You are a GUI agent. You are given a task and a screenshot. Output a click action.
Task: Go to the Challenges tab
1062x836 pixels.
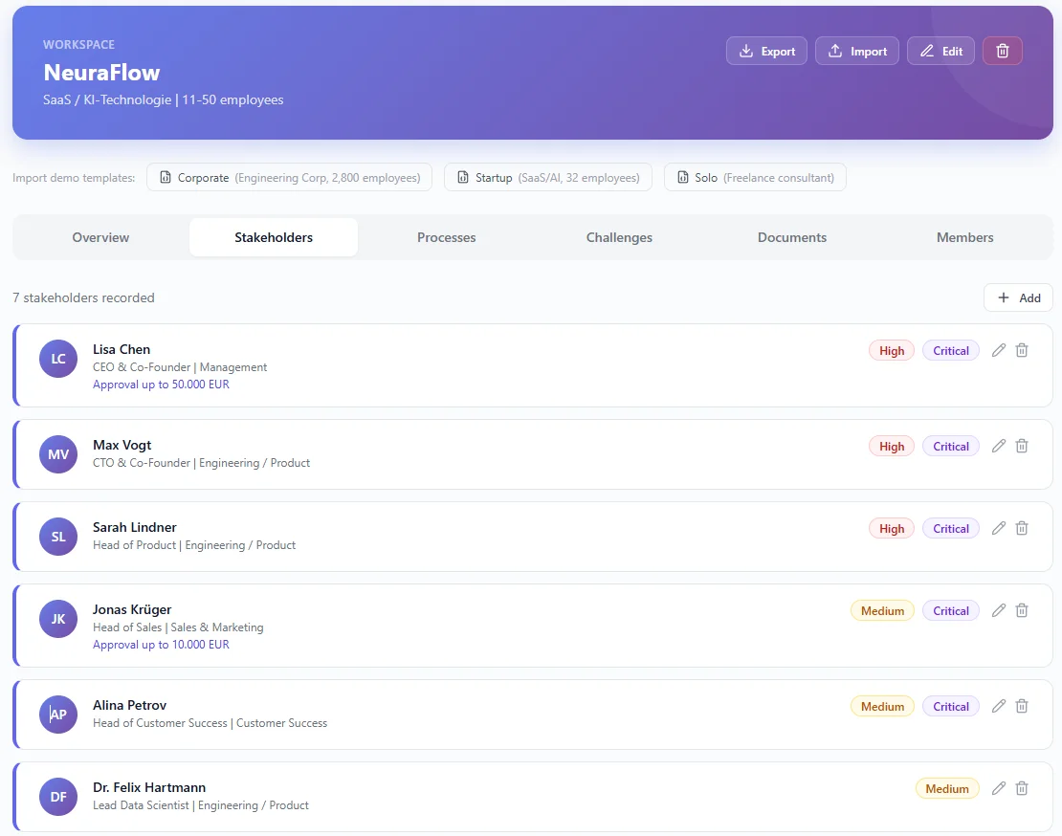click(619, 238)
